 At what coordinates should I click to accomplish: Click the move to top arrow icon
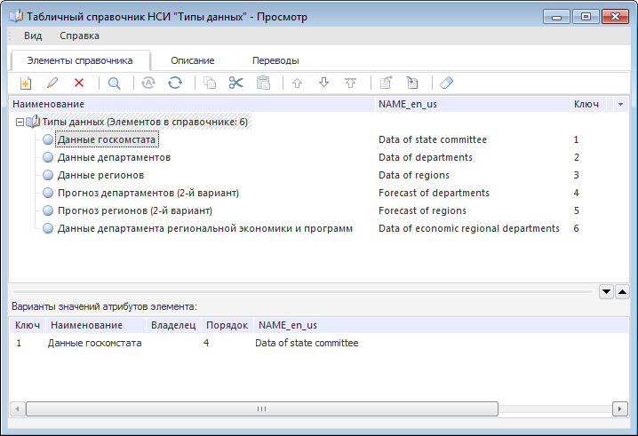point(350,83)
